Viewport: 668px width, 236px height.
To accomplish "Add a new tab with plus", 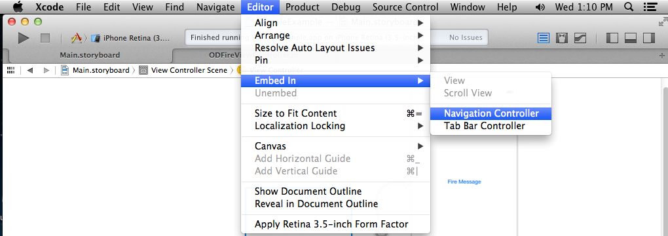I will pyautogui.click(x=661, y=56).
